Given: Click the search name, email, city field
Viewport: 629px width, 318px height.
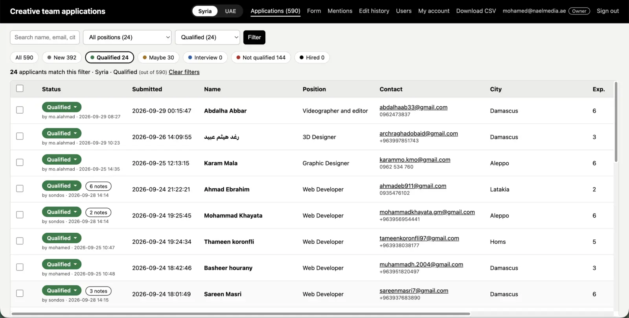Looking at the screenshot, I should click(x=45, y=37).
